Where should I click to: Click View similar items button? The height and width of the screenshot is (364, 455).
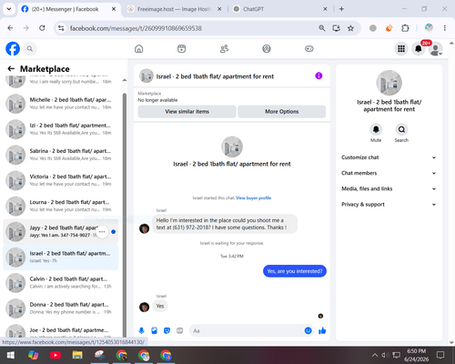click(x=187, y=112)
